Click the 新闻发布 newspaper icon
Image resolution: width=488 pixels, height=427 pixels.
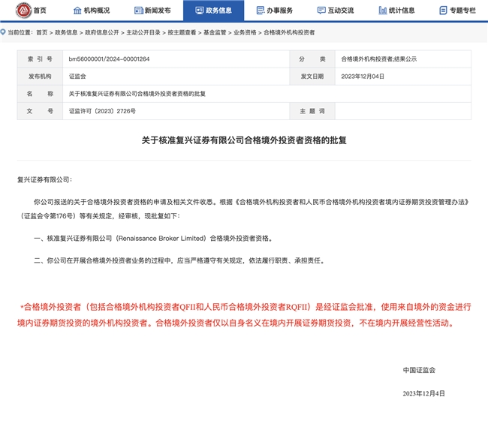137,11
